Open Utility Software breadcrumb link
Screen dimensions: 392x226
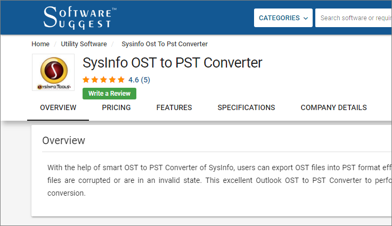point(84,44)
